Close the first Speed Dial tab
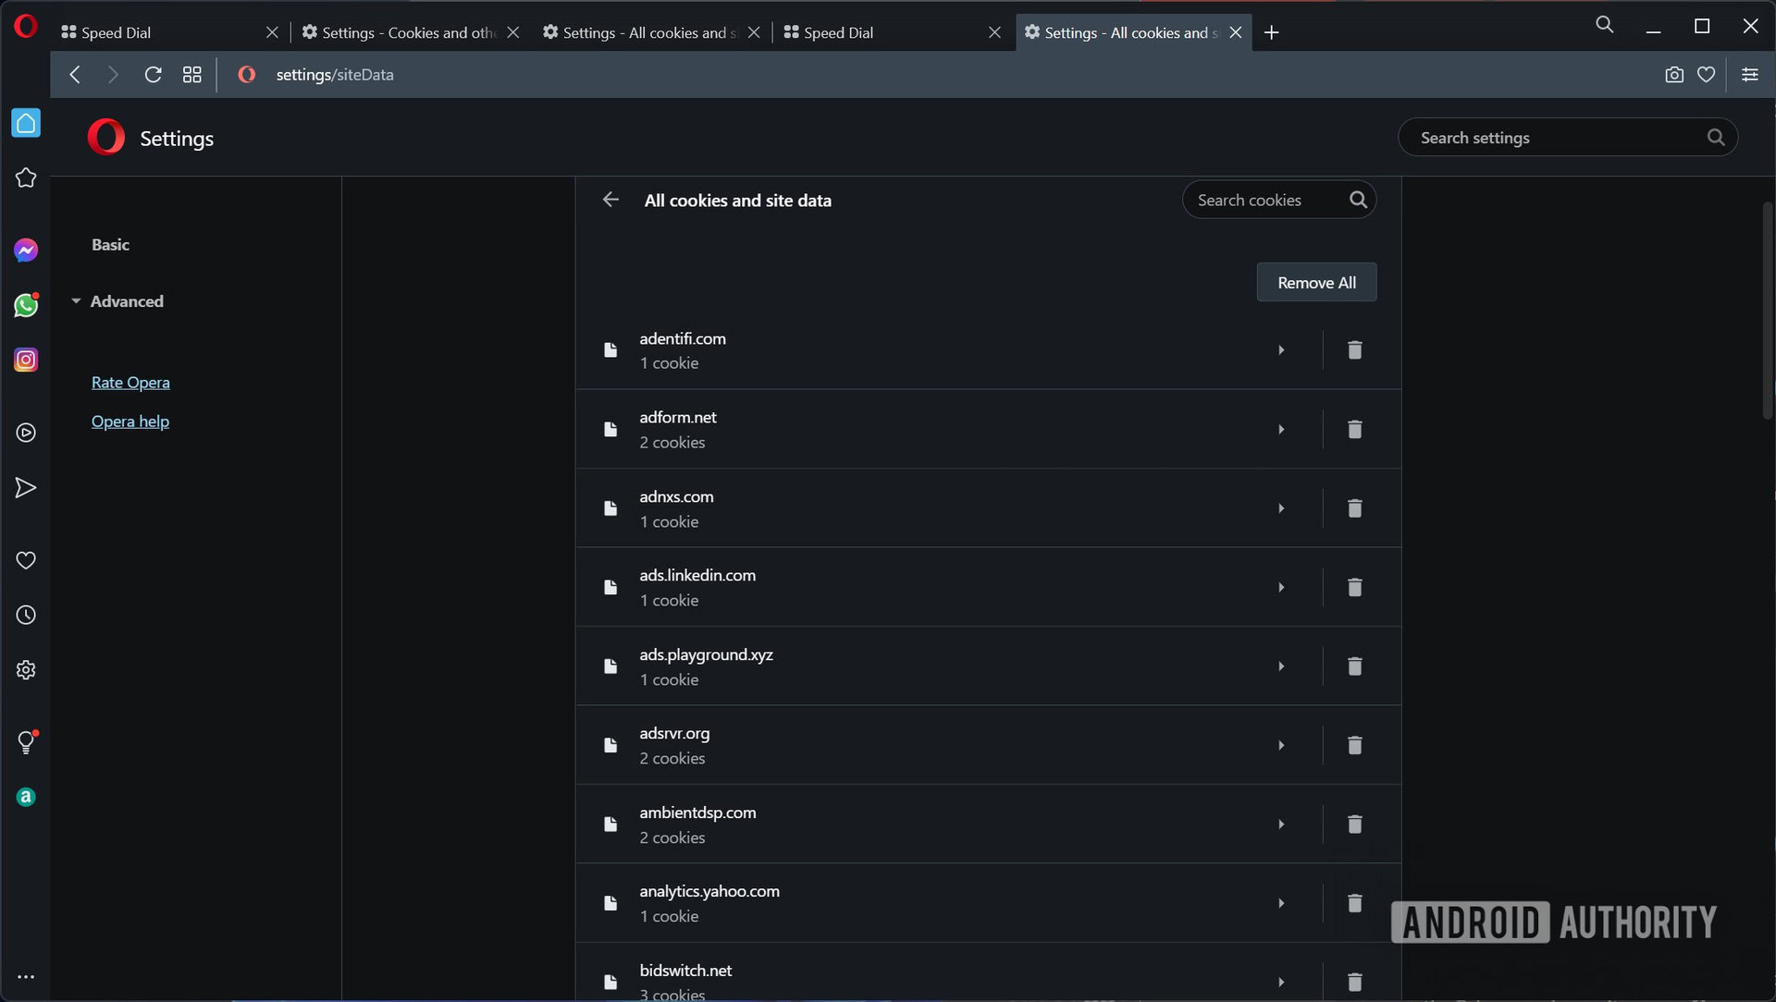1776x1002 pixels. (x=272, y=32)
